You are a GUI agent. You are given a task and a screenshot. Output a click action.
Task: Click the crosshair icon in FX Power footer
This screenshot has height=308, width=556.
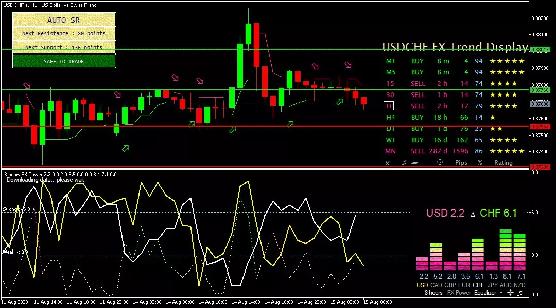pos(510,293)
